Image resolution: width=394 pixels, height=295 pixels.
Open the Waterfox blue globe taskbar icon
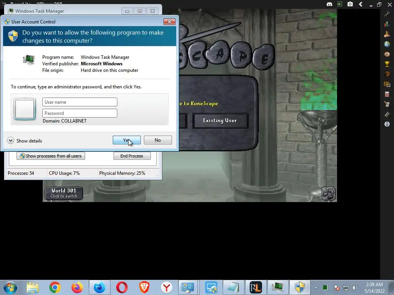(x=100, y=287)
